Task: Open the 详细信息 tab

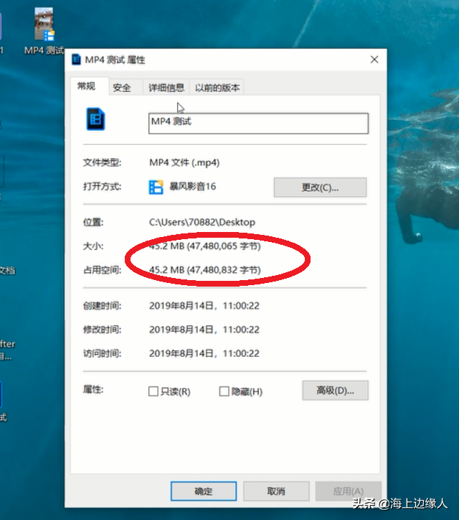Action: coord(166,88)
